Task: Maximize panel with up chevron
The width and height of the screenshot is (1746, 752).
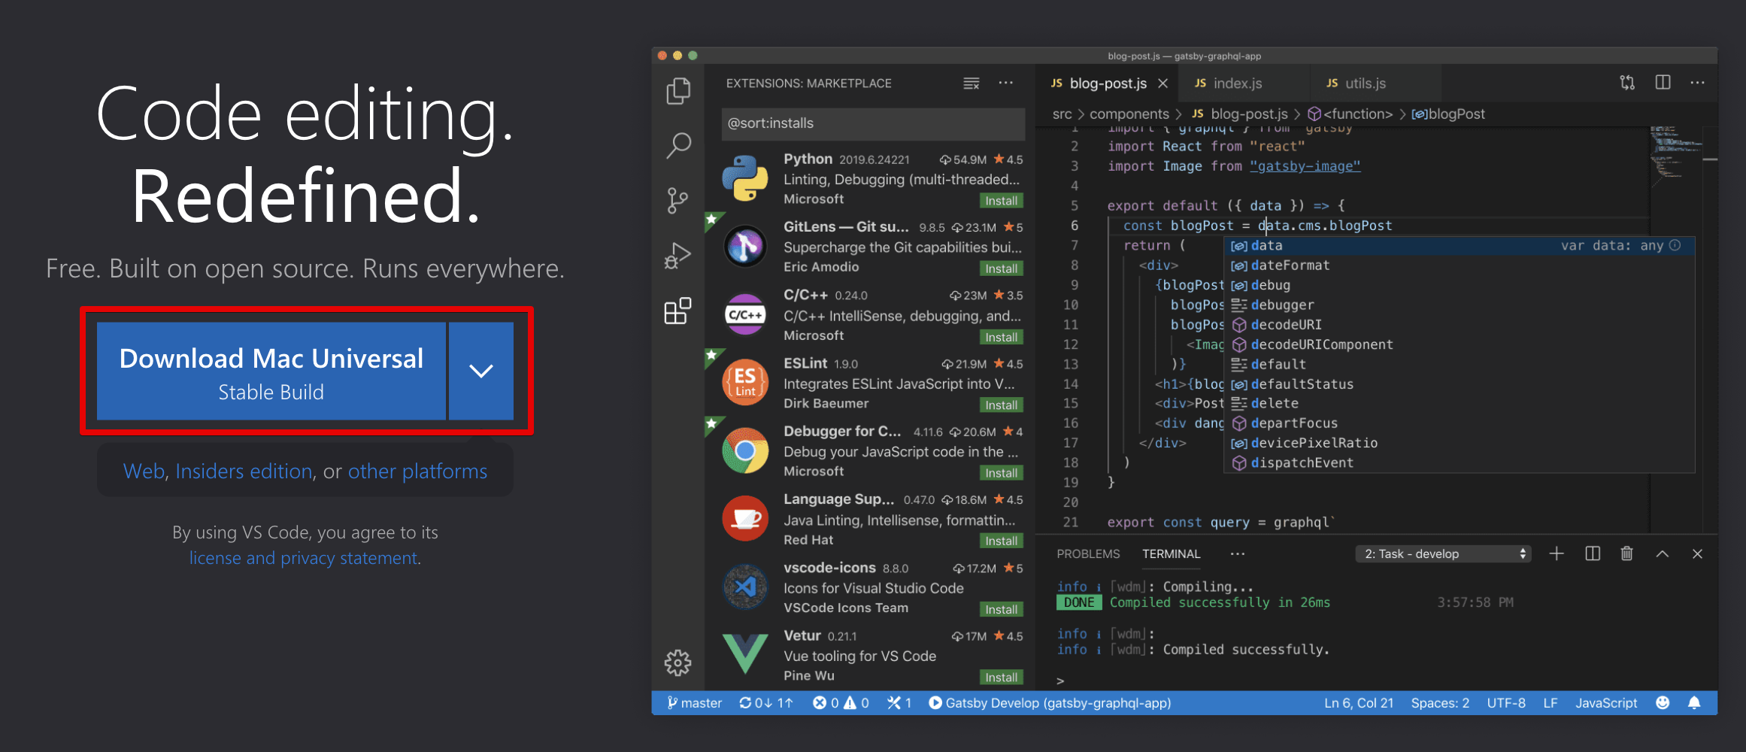Action: pos(1662,554)
